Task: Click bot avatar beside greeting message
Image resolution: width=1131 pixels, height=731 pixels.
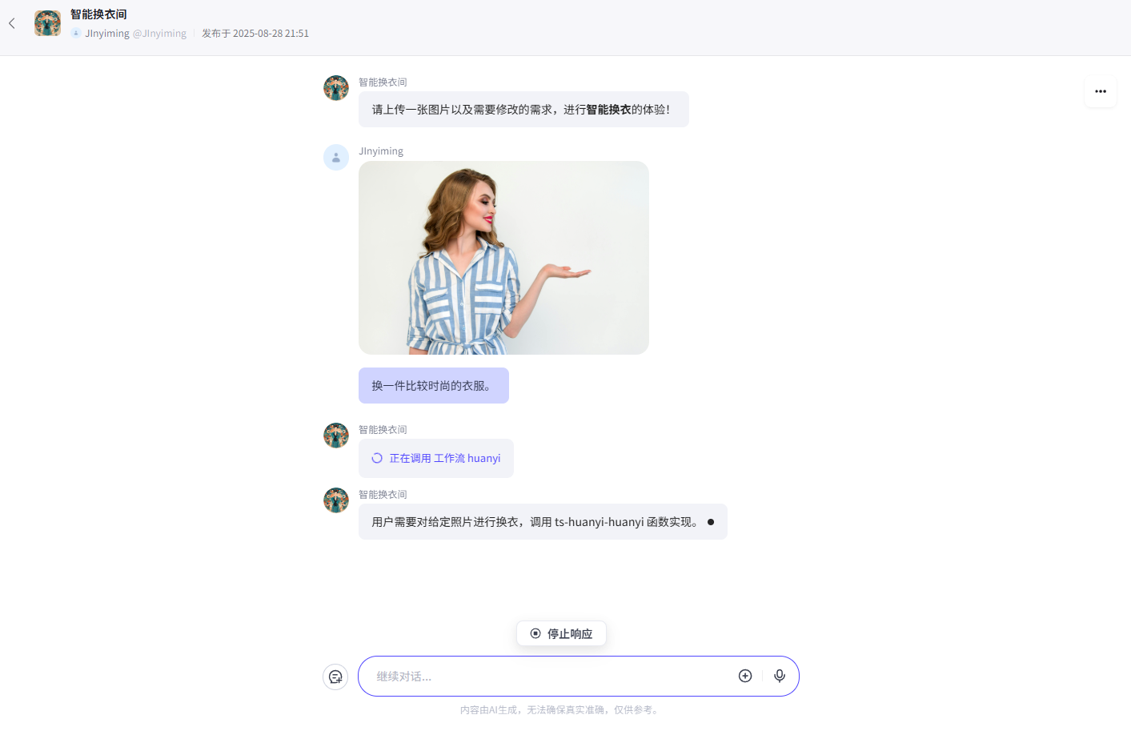Action: coord(336,88)
